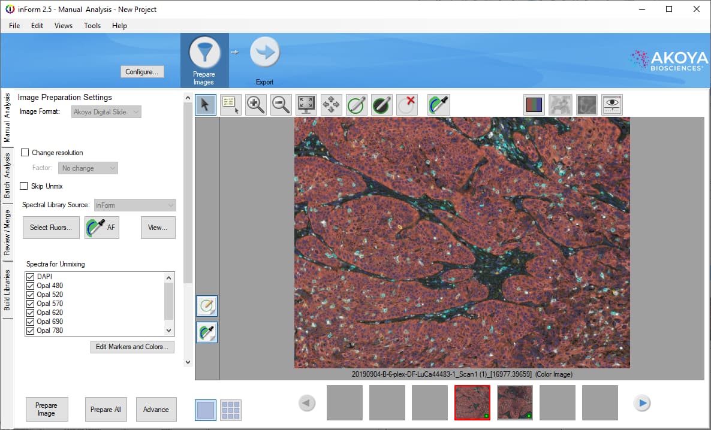Open the Tools menu
The width and height of the screenshot is (711, 430).
pyautogui.click(x=92, y=25)
